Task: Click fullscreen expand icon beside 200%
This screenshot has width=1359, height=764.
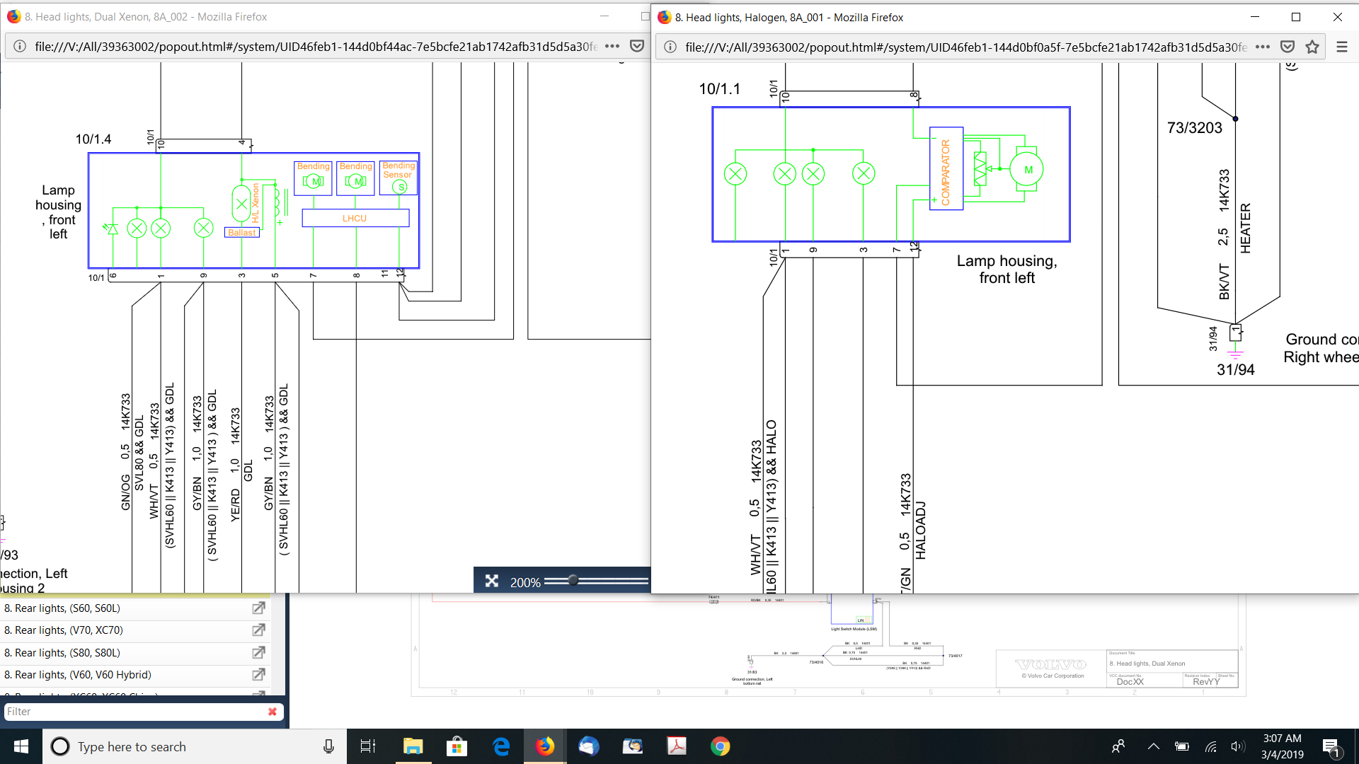Action: (x=492, y=581)
